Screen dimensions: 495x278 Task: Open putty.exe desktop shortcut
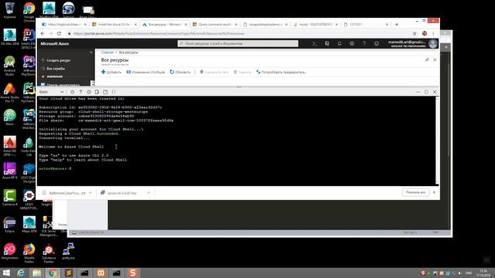(68, 251)
